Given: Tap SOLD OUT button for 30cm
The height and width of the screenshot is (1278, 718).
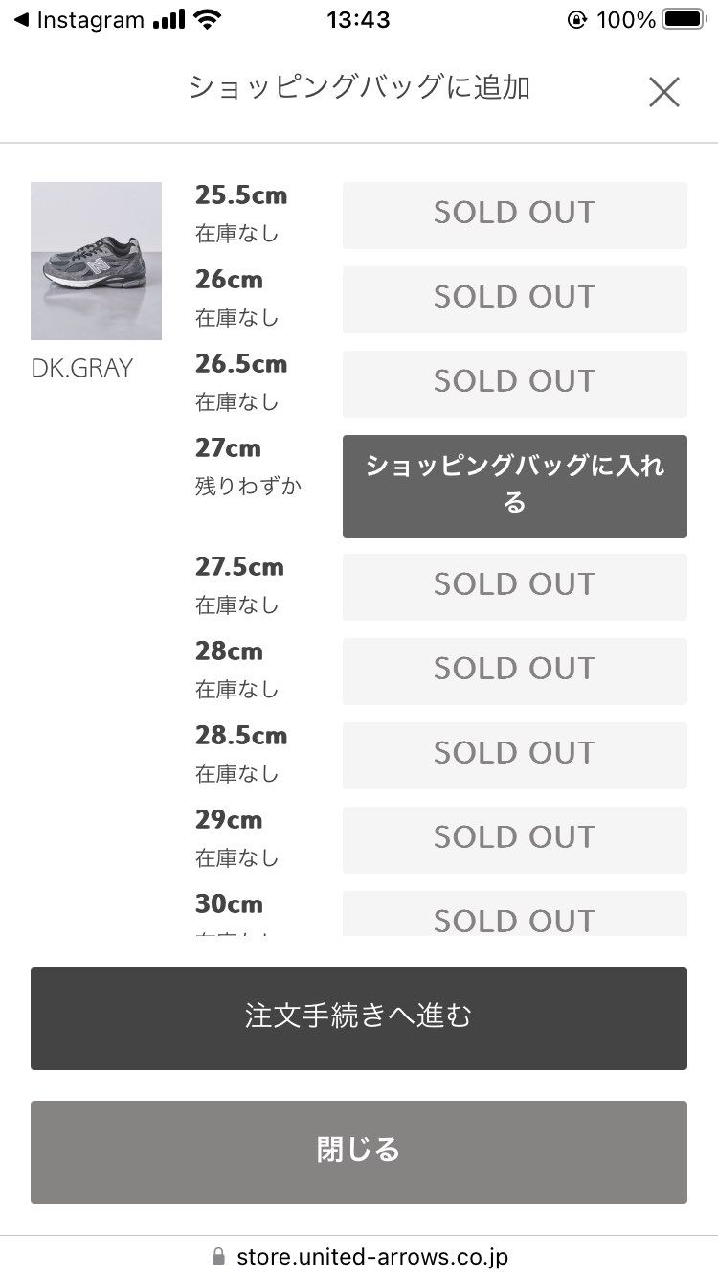Looking at the screenshot, I should click(x=514, y=916).
